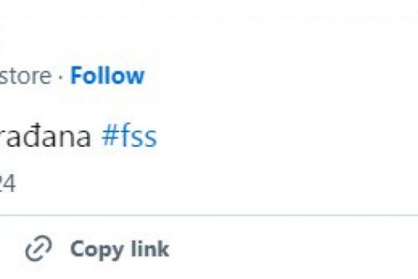Screen dimensions: 418x279
Task: Click the username handle ending in "store"
Action: pyautogui.click(x=25, y=76)
